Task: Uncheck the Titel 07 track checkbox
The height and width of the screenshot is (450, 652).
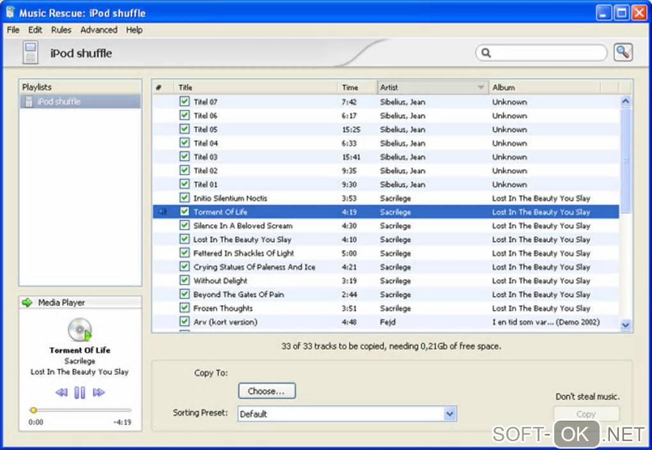Action: [185, 102]
